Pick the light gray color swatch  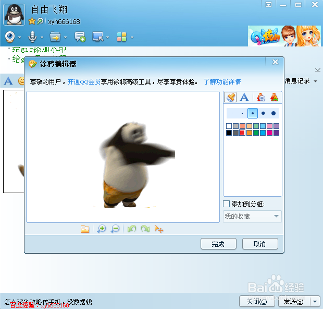[x=235, y=126]
